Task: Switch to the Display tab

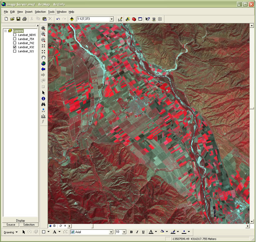Action: [x=21, y=221]
